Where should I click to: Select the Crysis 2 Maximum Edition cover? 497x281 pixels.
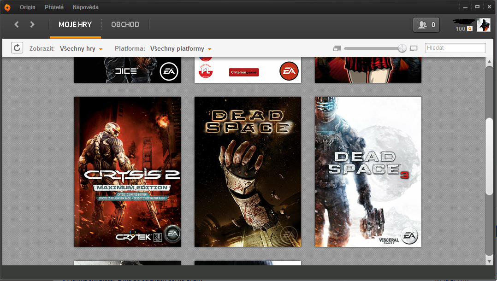tap(127, 172)
